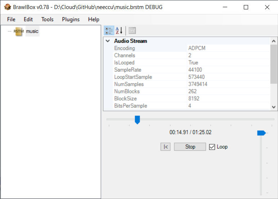The image size is (278, 199).
Task: Click the volume slider thumb
Action: click(261, 133)
